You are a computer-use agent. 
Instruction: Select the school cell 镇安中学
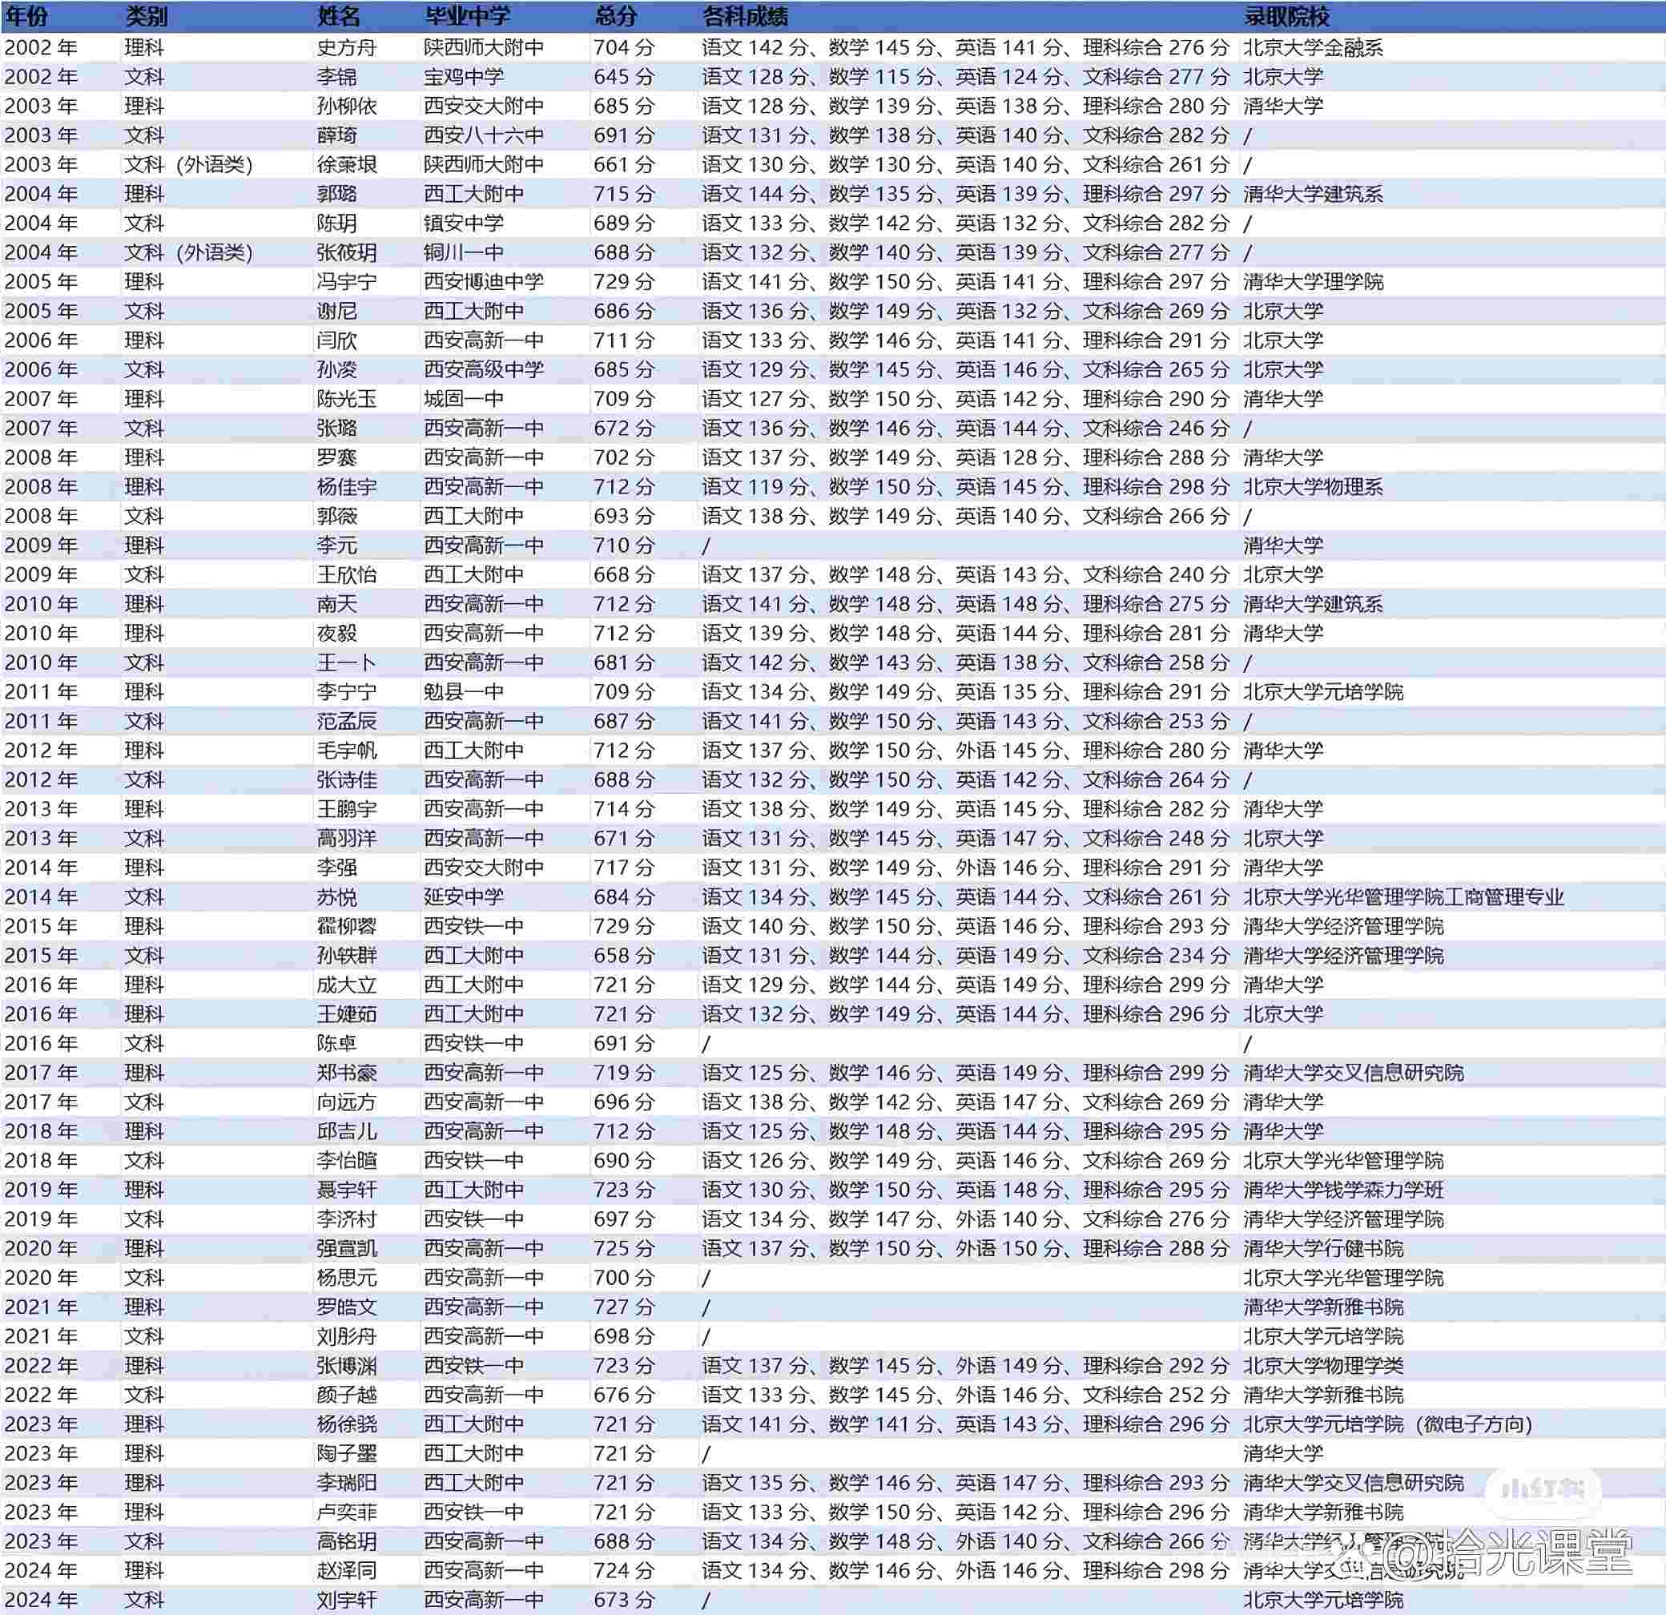pyautogui.click(x=464, y=224)
